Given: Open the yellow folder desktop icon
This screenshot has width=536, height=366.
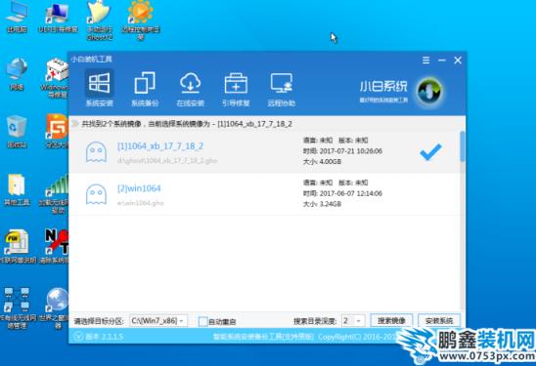Looking at the screenshot, I should pos(17,189).
